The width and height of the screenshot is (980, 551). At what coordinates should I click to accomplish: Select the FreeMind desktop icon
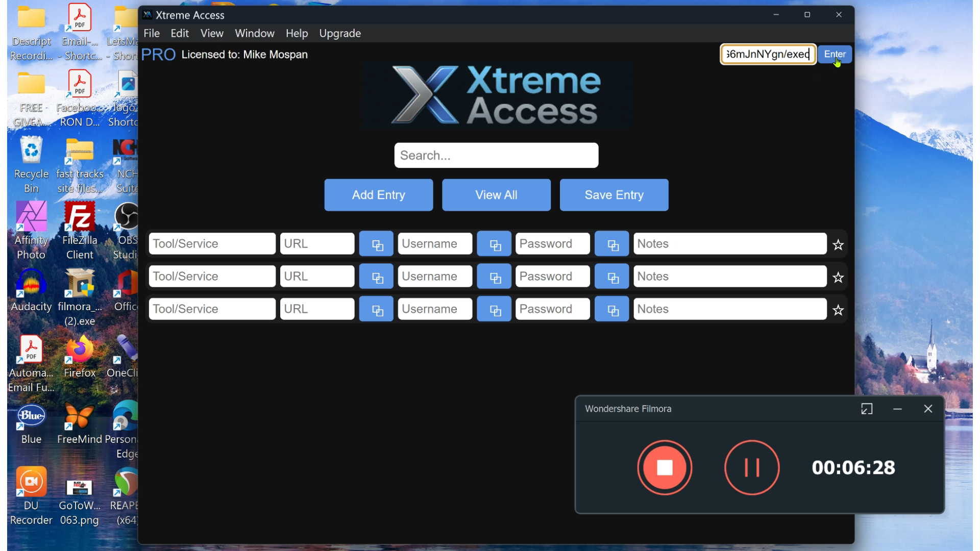[80, 422]
